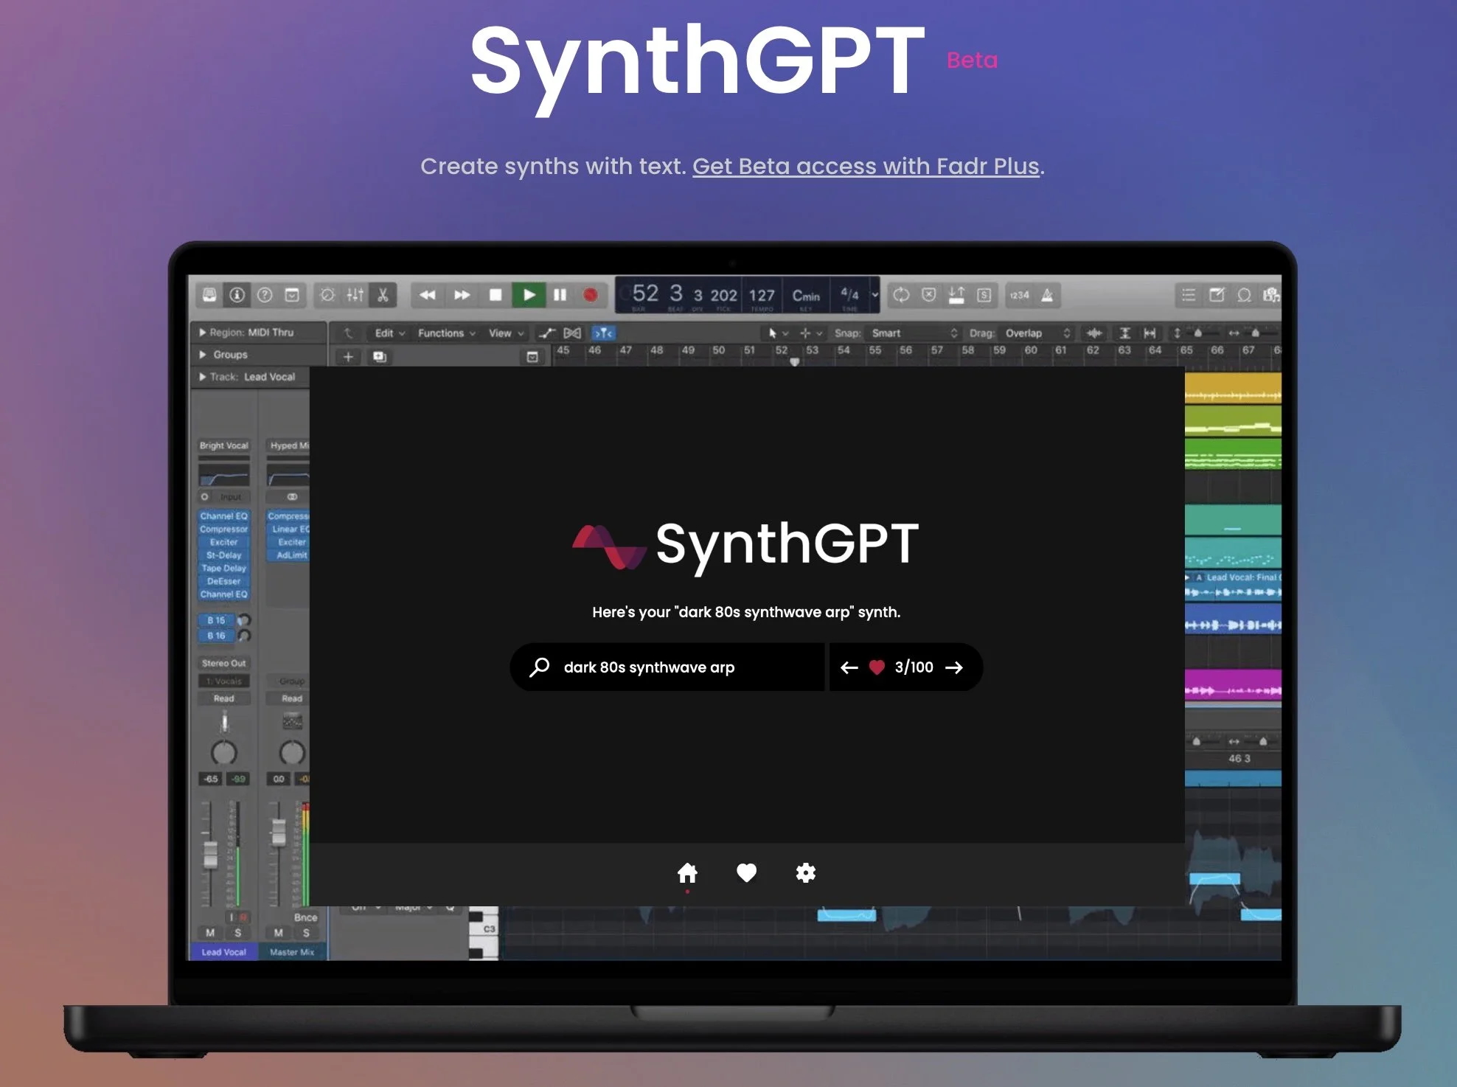Open the View menu in tracks area
This screenshot has width=1457, height=1087.
(x=507, y=333)
